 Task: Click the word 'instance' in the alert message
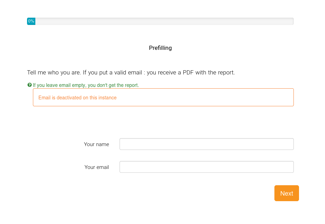point(107,98)
